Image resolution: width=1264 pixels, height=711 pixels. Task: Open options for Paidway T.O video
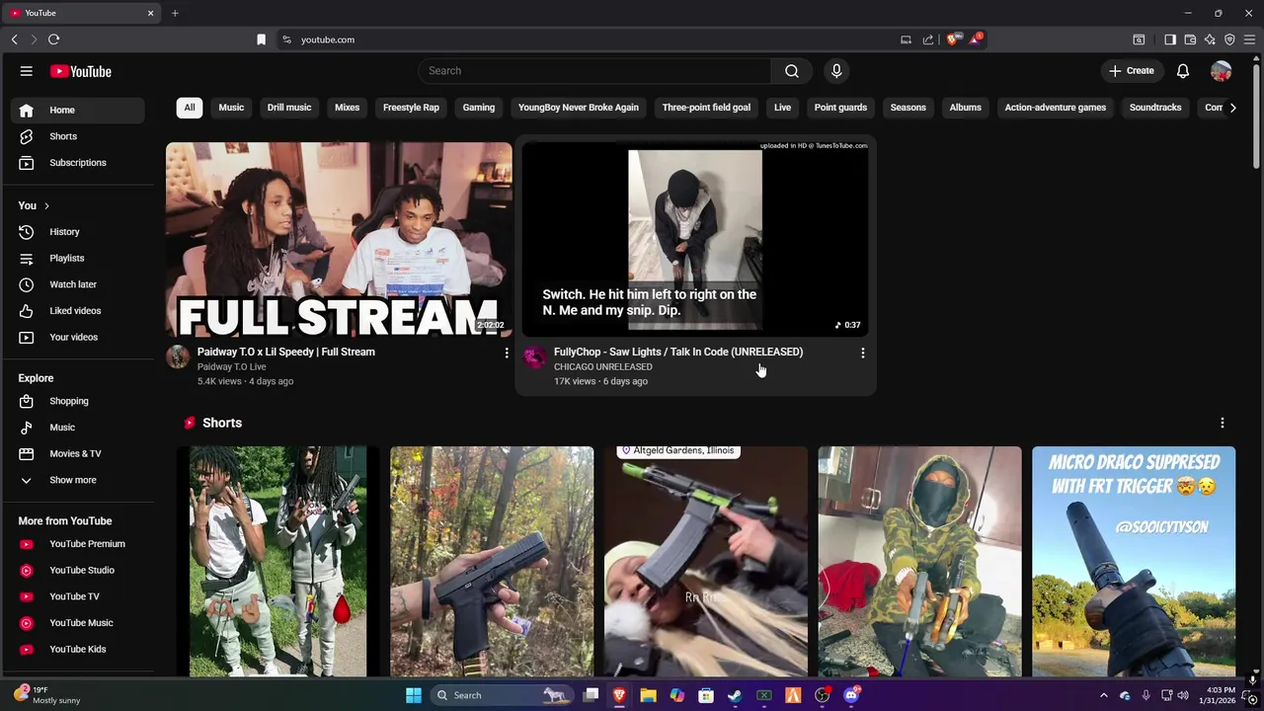(x=507, y=353)
